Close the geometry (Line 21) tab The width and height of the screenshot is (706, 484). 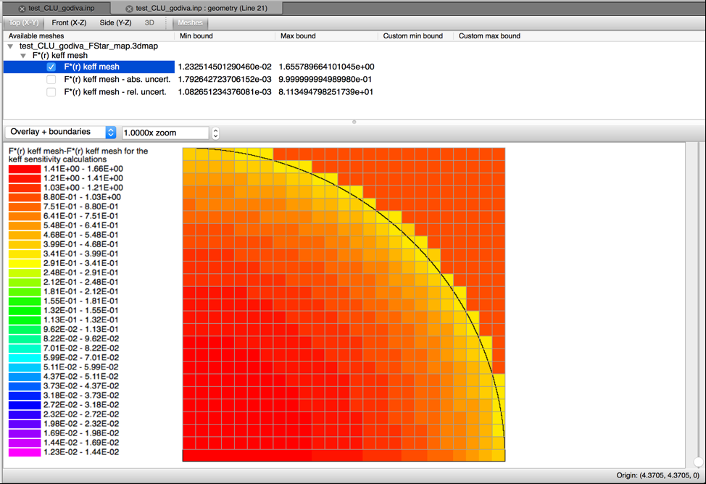pos(129,9)
